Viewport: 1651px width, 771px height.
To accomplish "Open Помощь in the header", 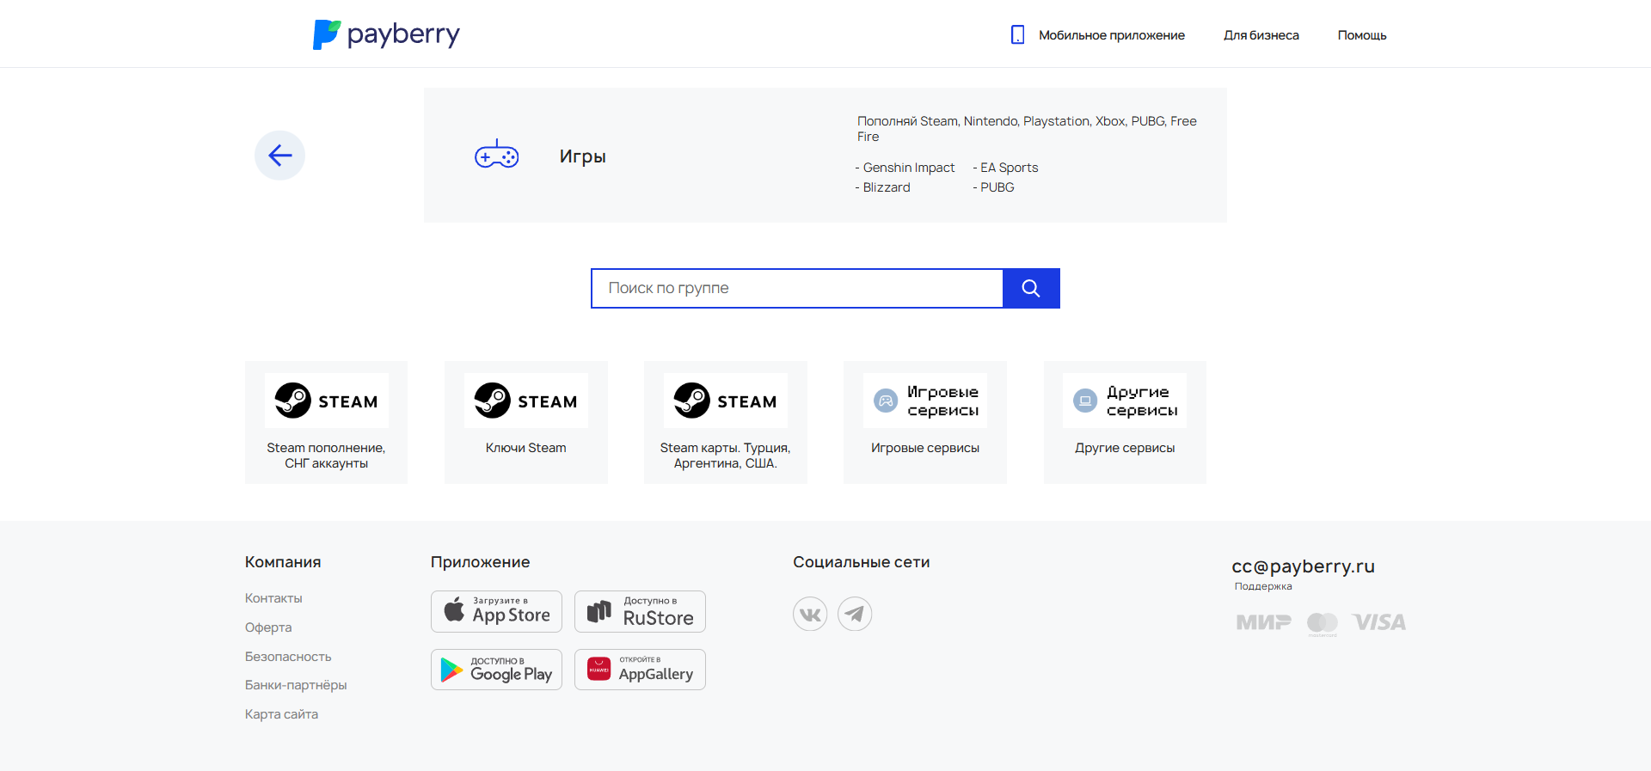I will (x=1361, y=35).
